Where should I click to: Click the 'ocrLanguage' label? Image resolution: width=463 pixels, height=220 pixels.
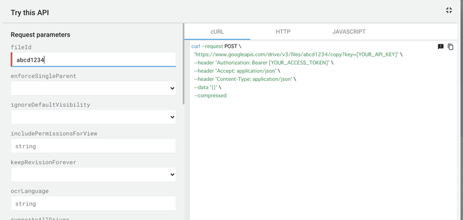pos(30,191)
